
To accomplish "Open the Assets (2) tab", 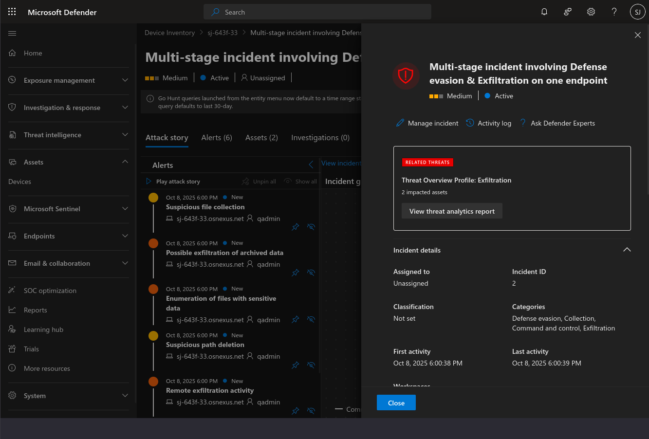I will pyautogui.click(x=261, y=138).
